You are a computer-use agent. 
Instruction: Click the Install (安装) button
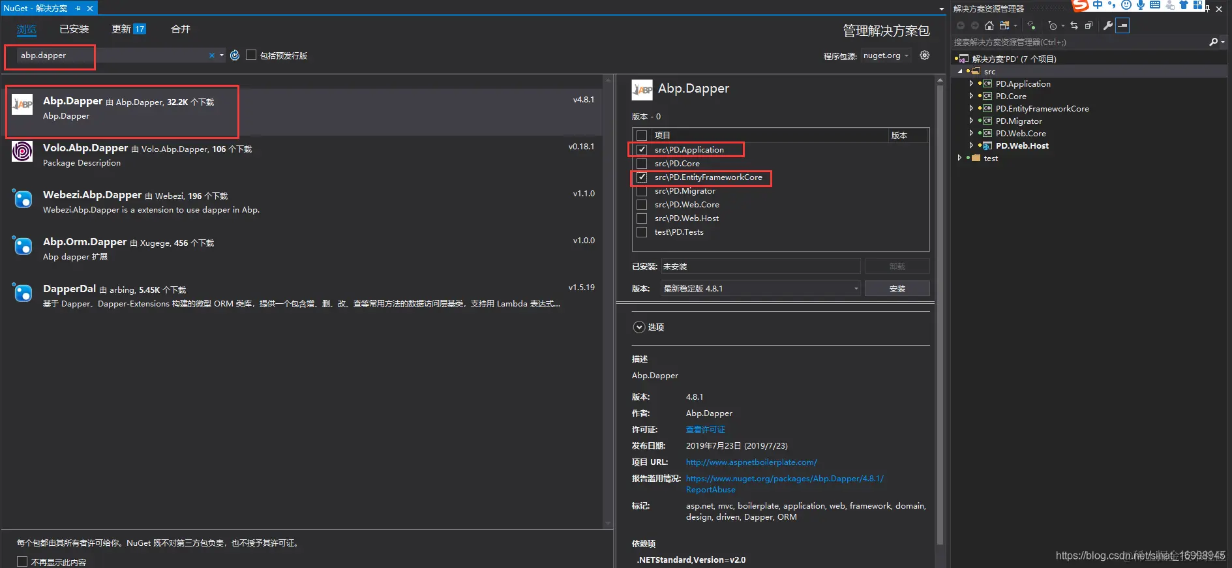point(897,288)
